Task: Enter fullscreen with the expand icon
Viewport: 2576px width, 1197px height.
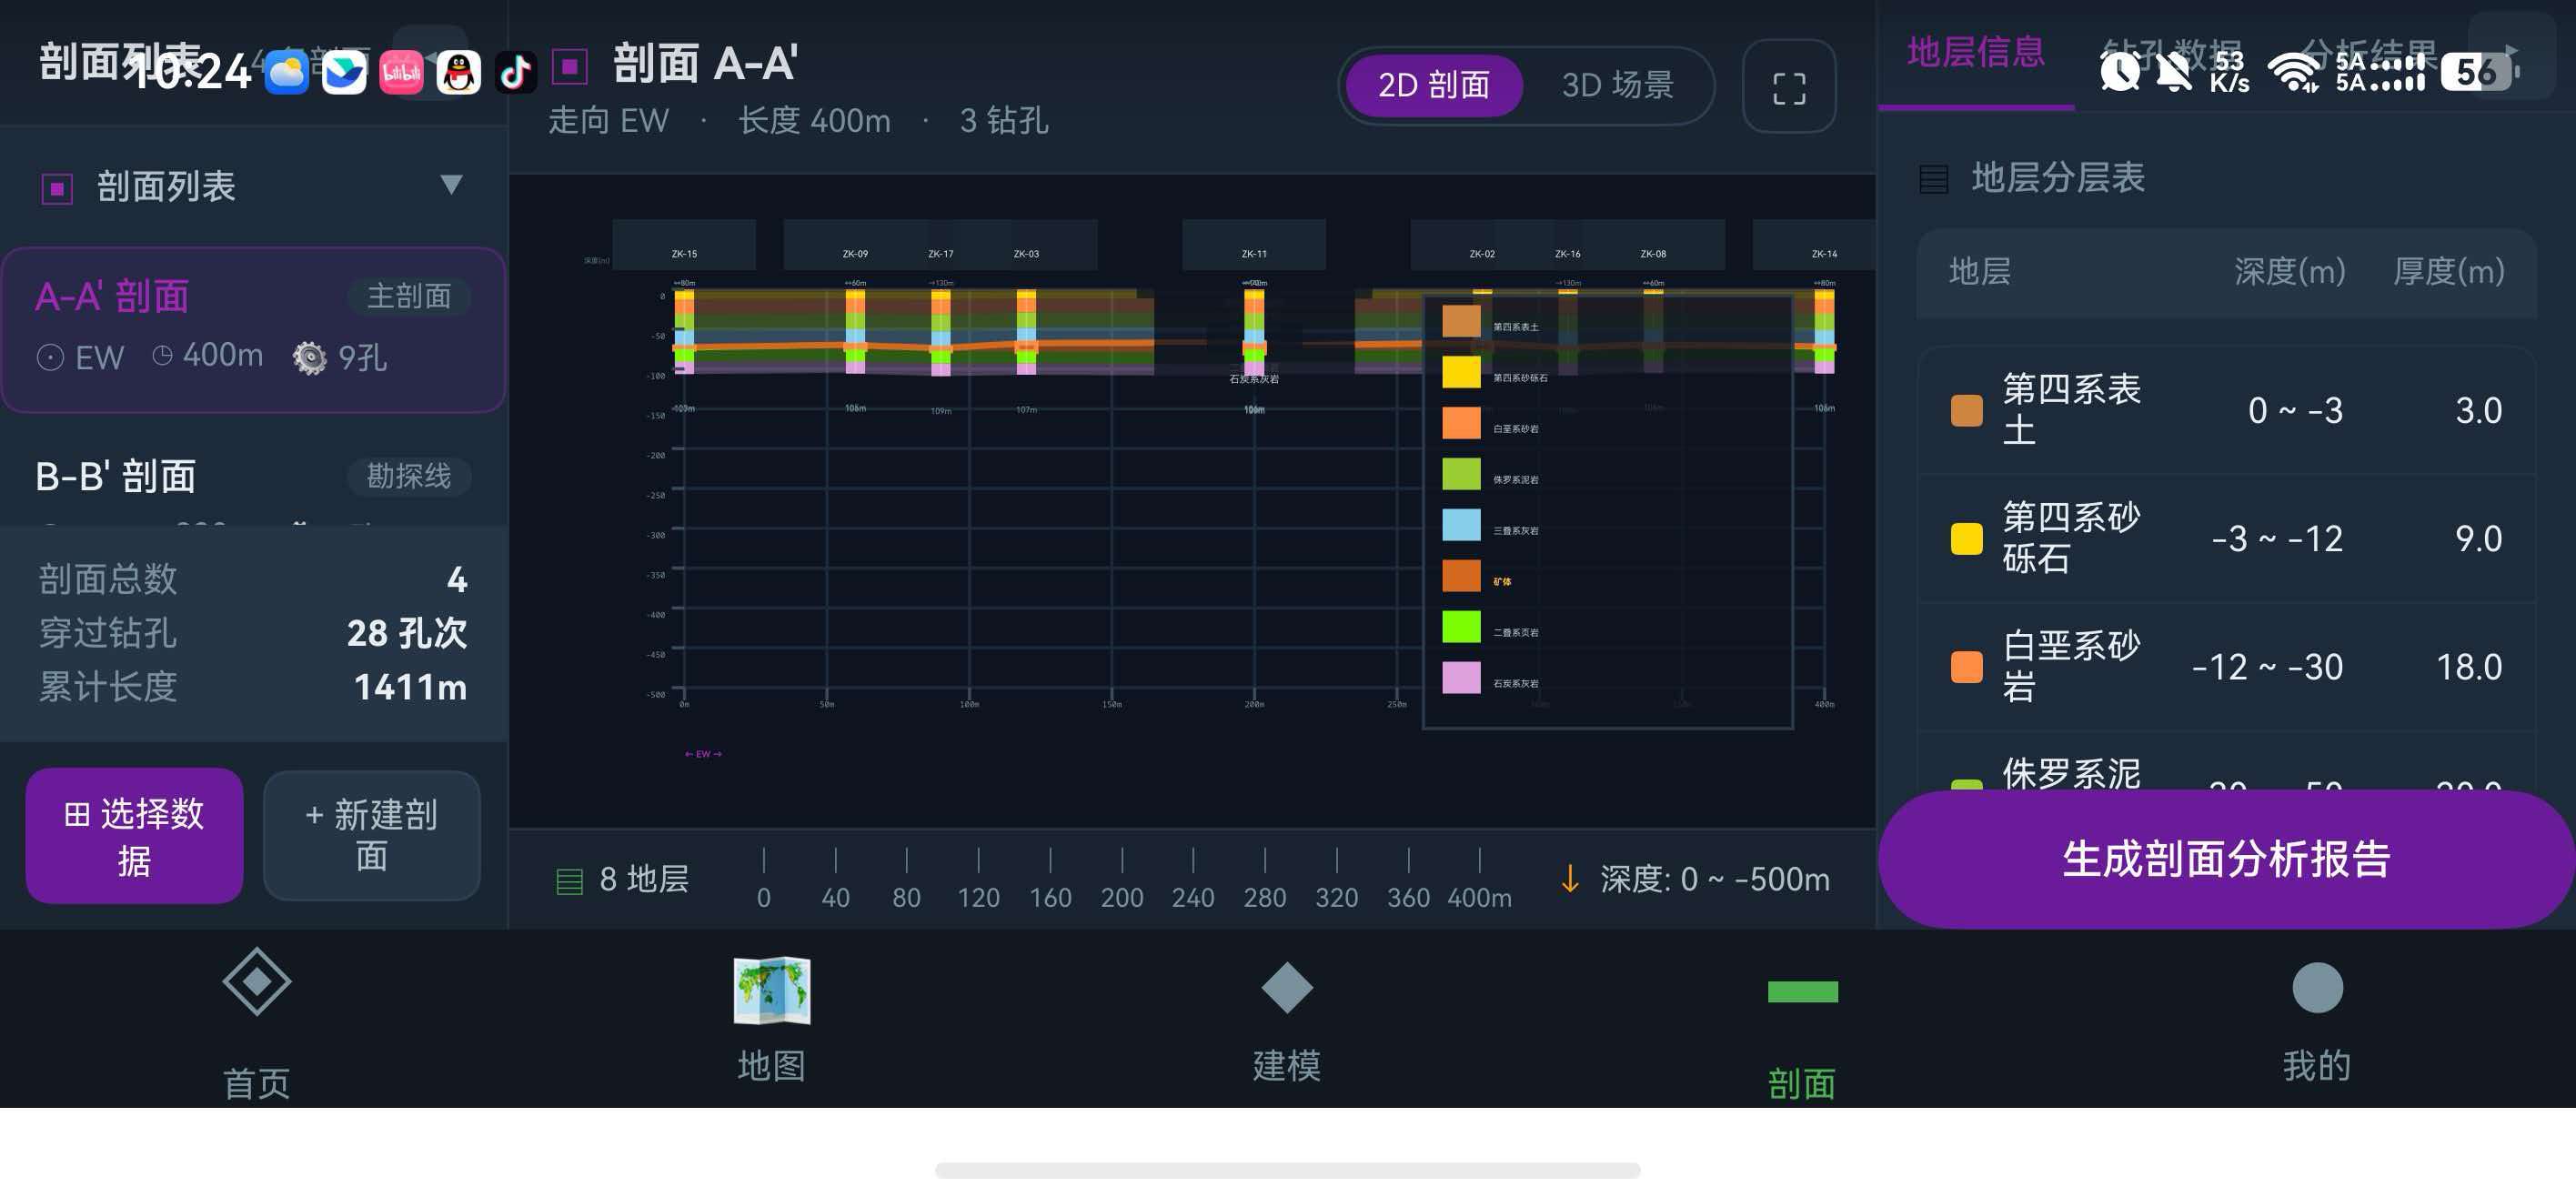Action: coord(1789,88)
